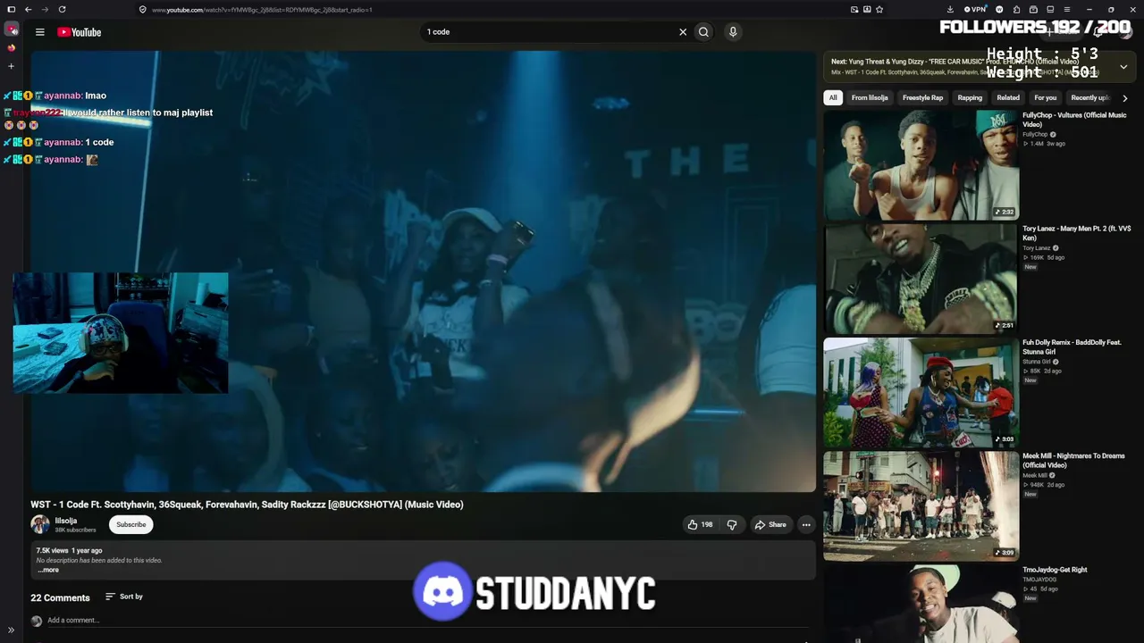
Task: Click the 22 Comments heading
Action: coord(60,597)
